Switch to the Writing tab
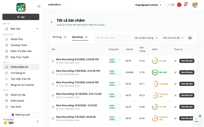204x127 pixels. pos(59,37)
